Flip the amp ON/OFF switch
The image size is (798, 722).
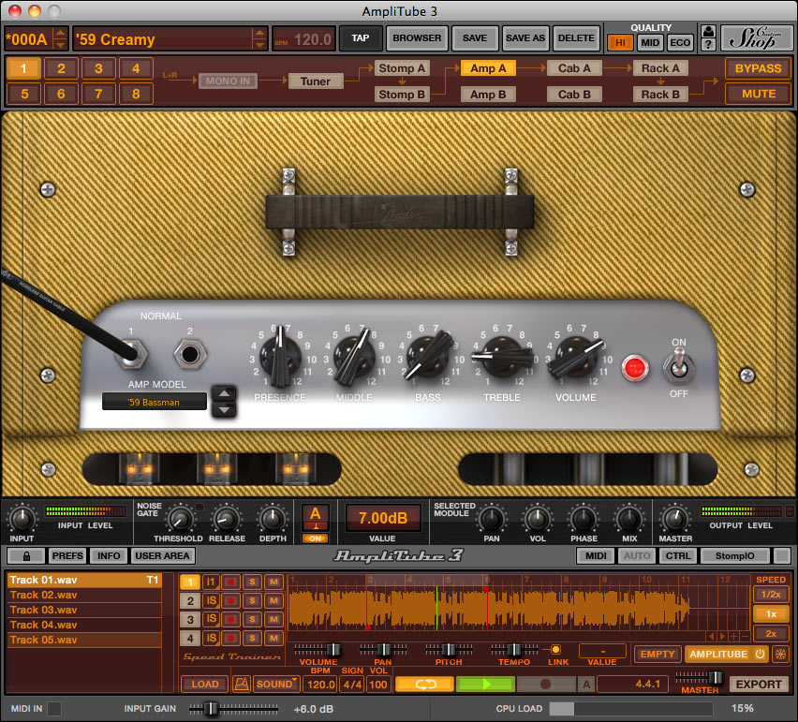click(x=678, y=366)
